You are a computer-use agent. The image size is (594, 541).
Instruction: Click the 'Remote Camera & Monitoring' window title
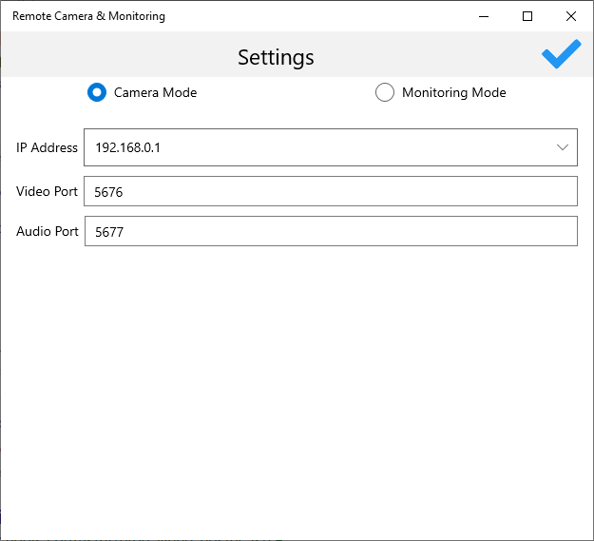pos(88,16)
